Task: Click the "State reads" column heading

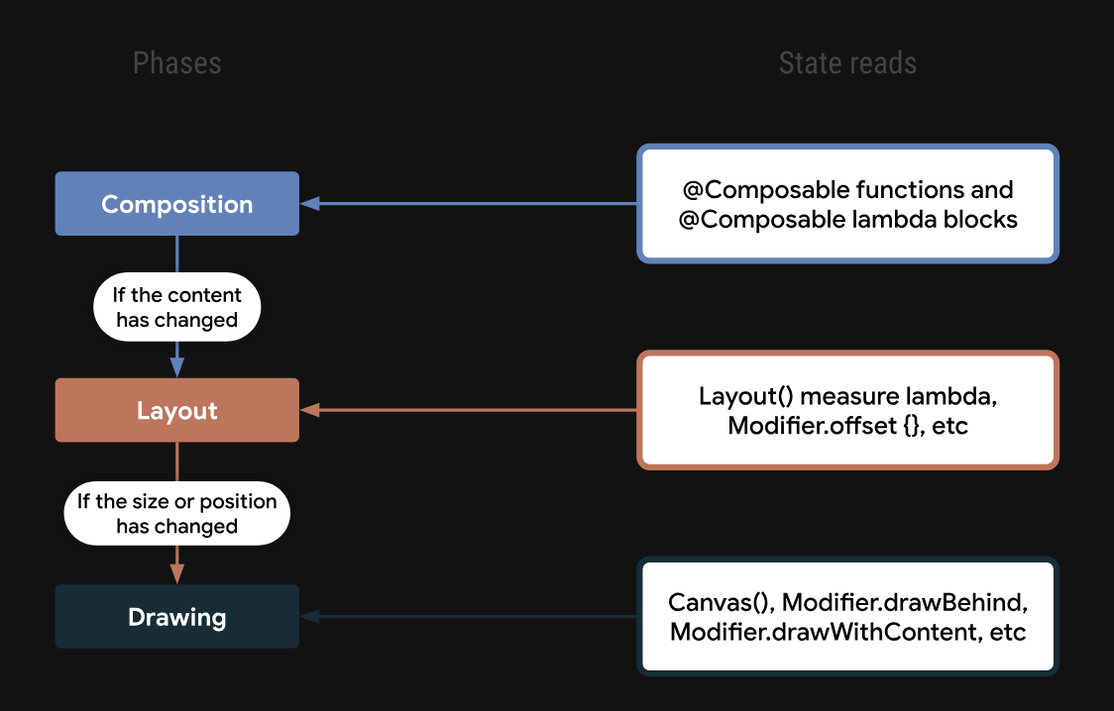Action: tap(847, 64)
